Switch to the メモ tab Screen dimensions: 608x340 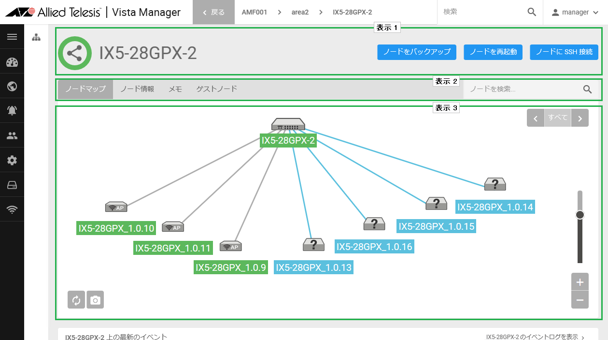tap(175, 89)
